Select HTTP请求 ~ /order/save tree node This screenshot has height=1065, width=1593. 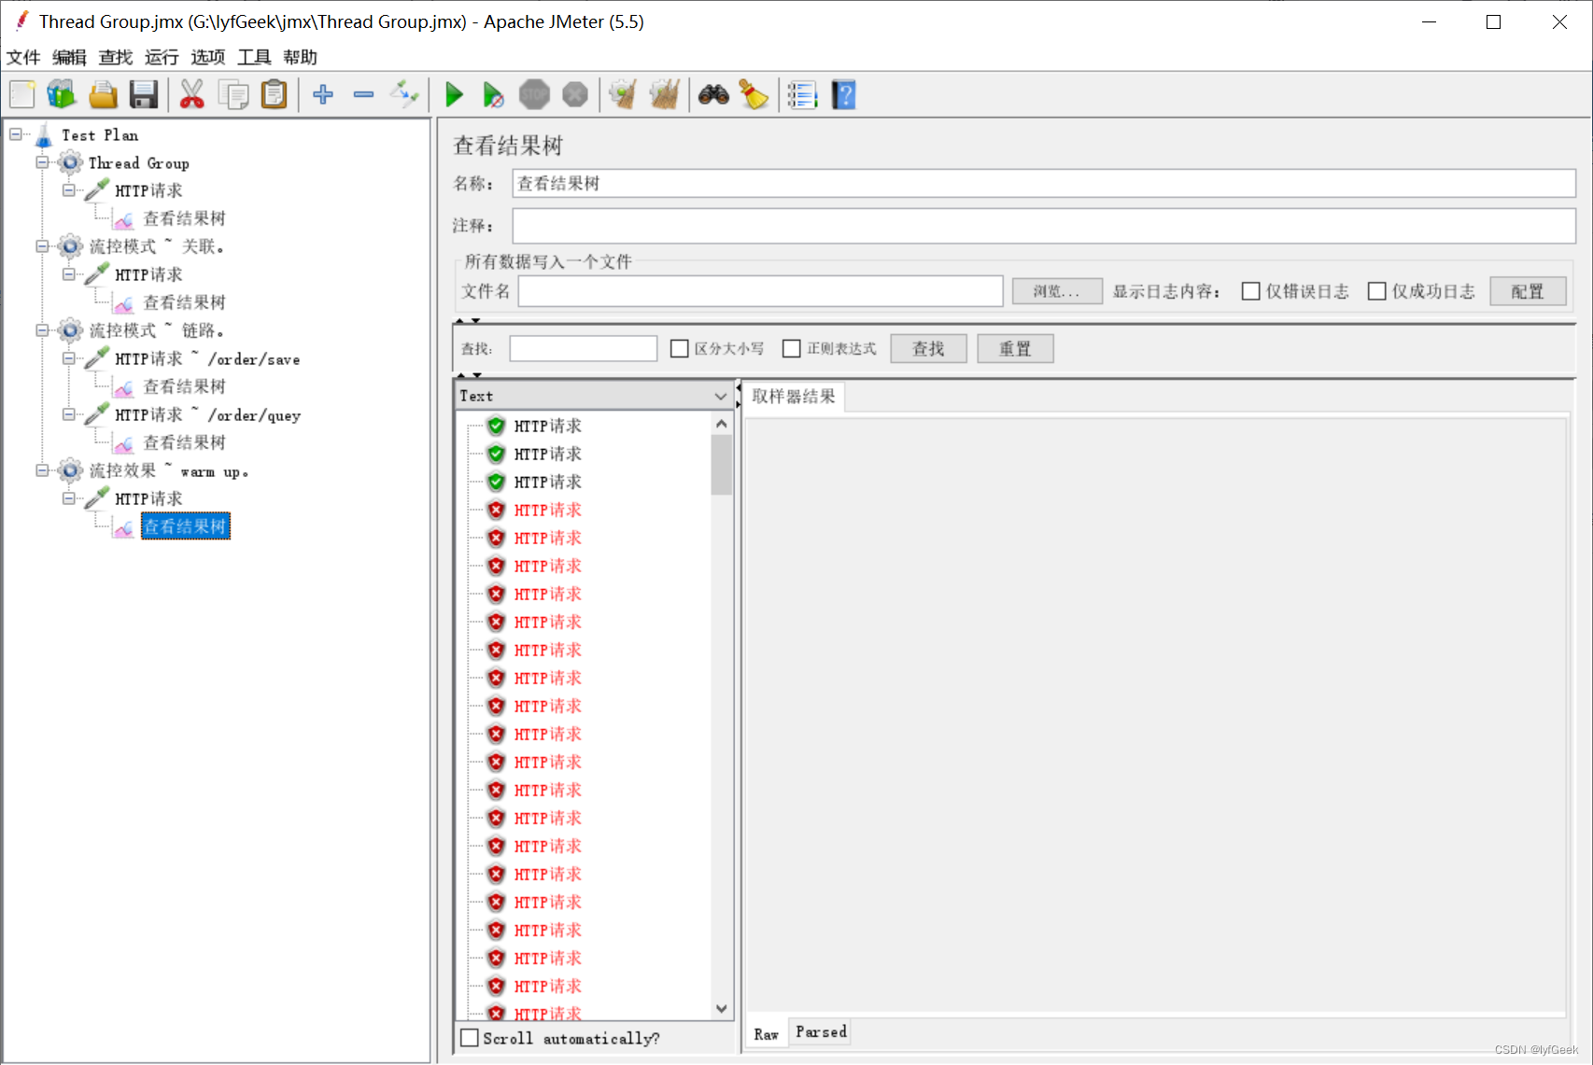click(x=207, y=359)
